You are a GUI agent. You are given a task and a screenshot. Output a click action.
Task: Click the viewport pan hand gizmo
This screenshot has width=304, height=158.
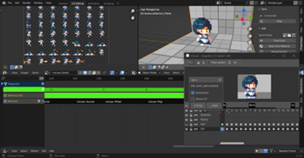[x=250, y=36]
